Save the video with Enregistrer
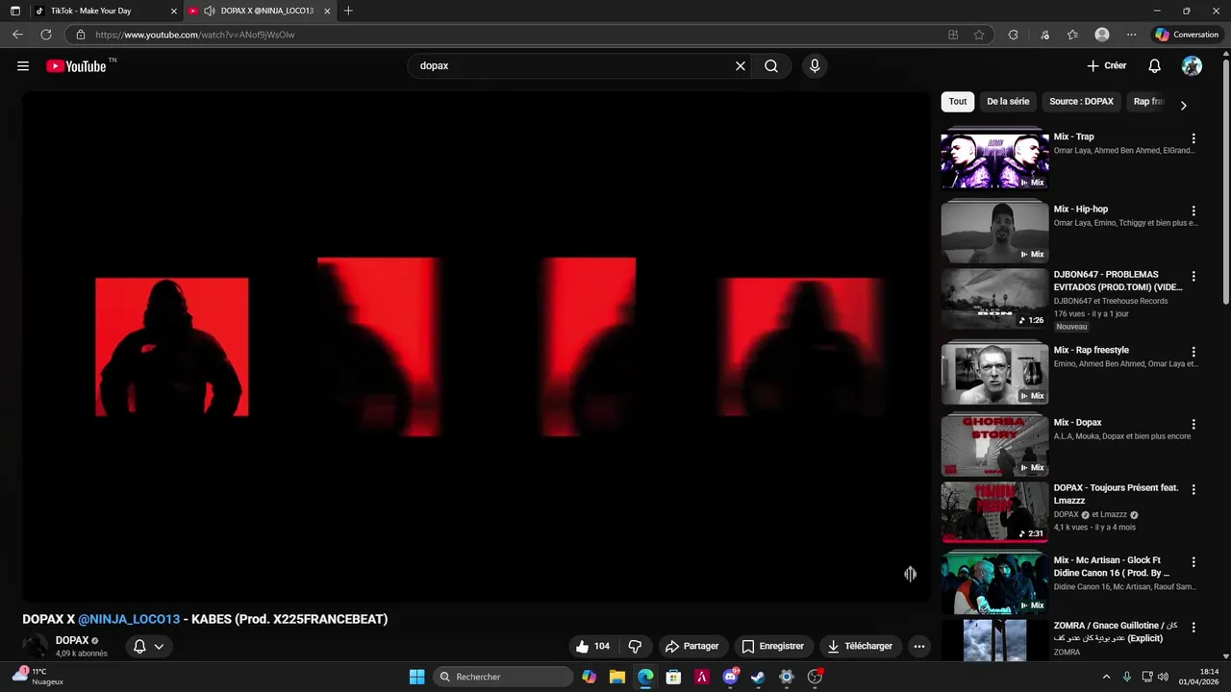Image resolution: width=1231 pixels, height=692 pixels. coord(773,646)
